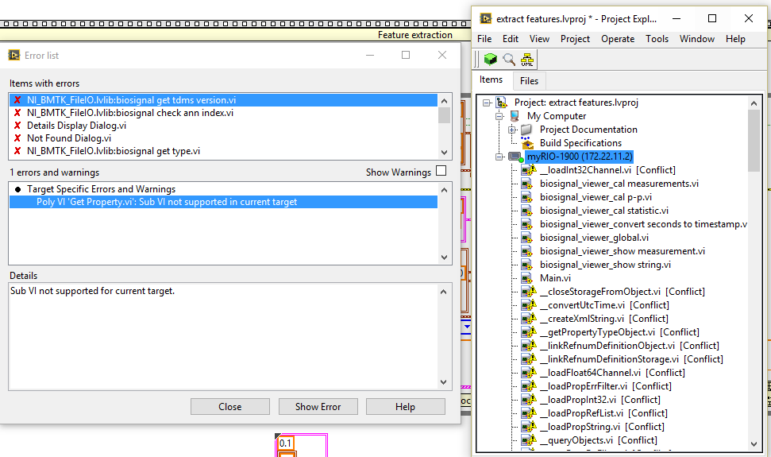Click the bullet beside Target Specific Errors and Warnings

click(18, 189)
